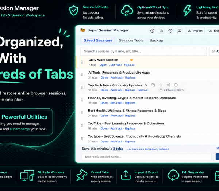219x191 pixels.
Task: Open the sort dropdown beside search
Action: pyautogui.click(x=214, y=51)
